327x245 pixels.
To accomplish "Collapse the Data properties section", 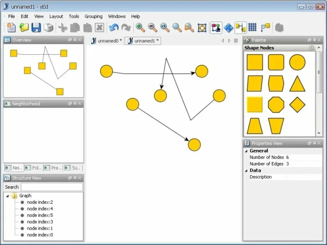I will pos(246,170).
